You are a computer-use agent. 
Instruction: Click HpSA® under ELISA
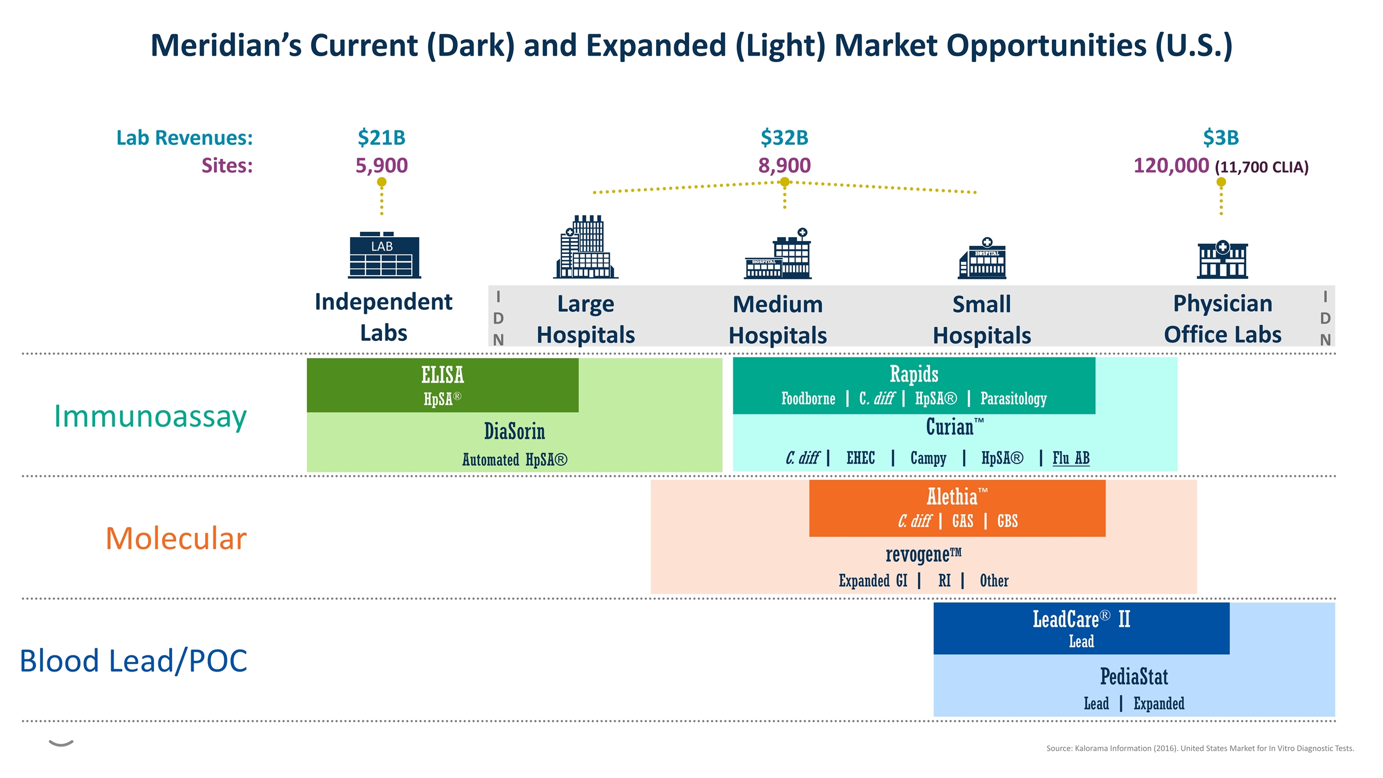click(442, 399)
